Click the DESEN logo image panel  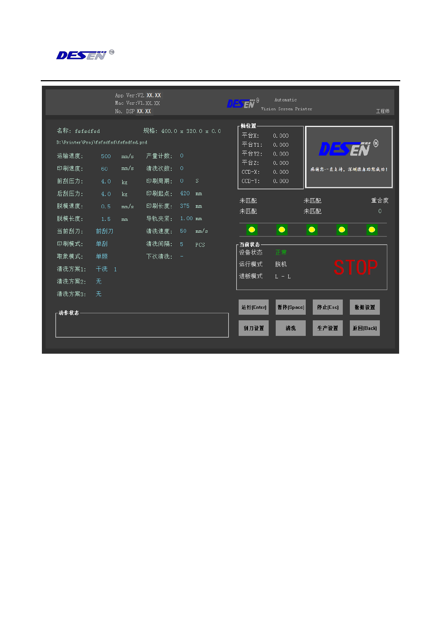(349, 157)
